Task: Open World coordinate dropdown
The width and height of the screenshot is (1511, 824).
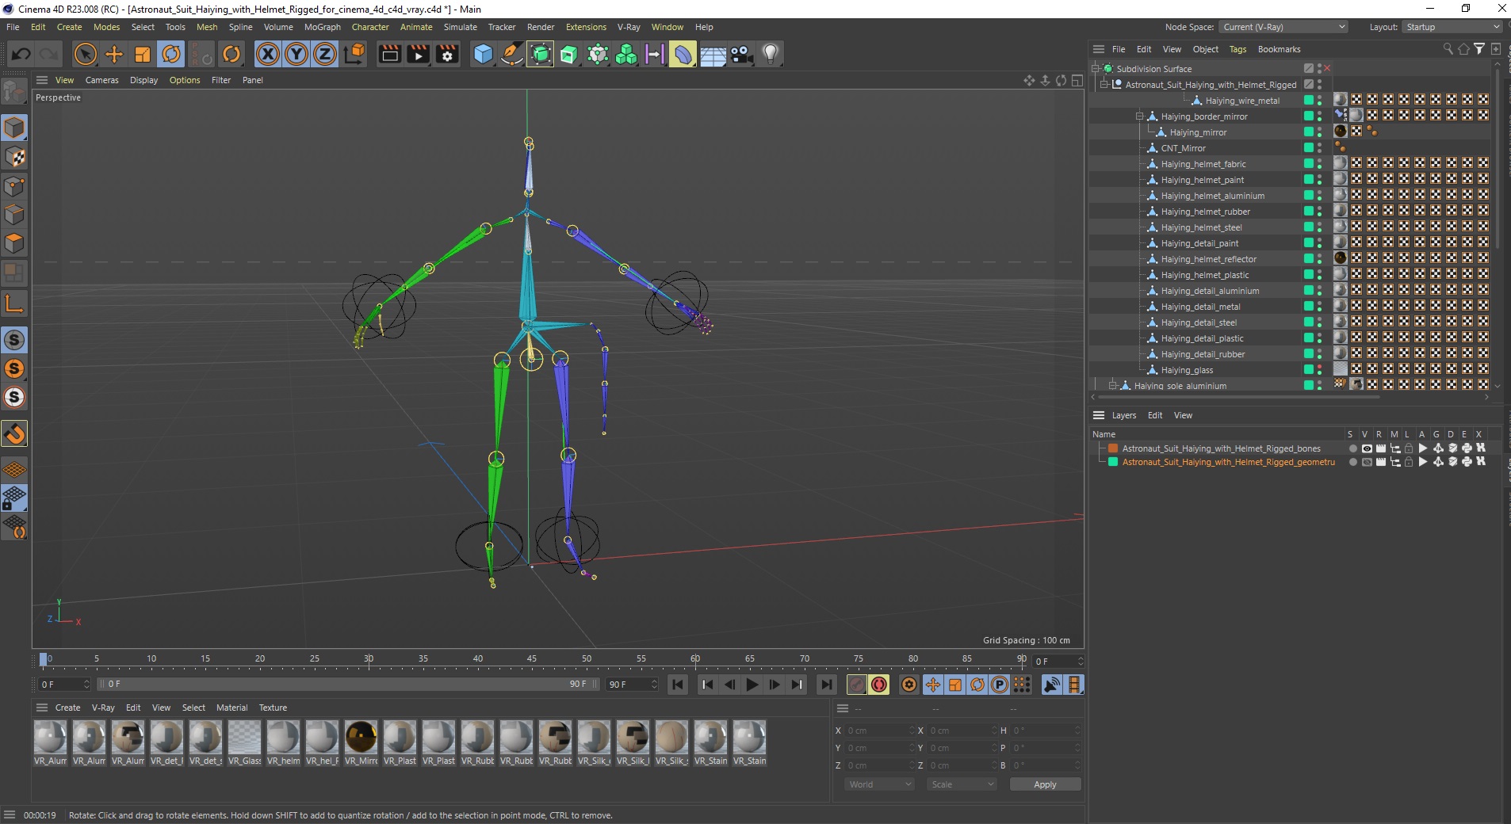Action: click(x=879, y=784)
